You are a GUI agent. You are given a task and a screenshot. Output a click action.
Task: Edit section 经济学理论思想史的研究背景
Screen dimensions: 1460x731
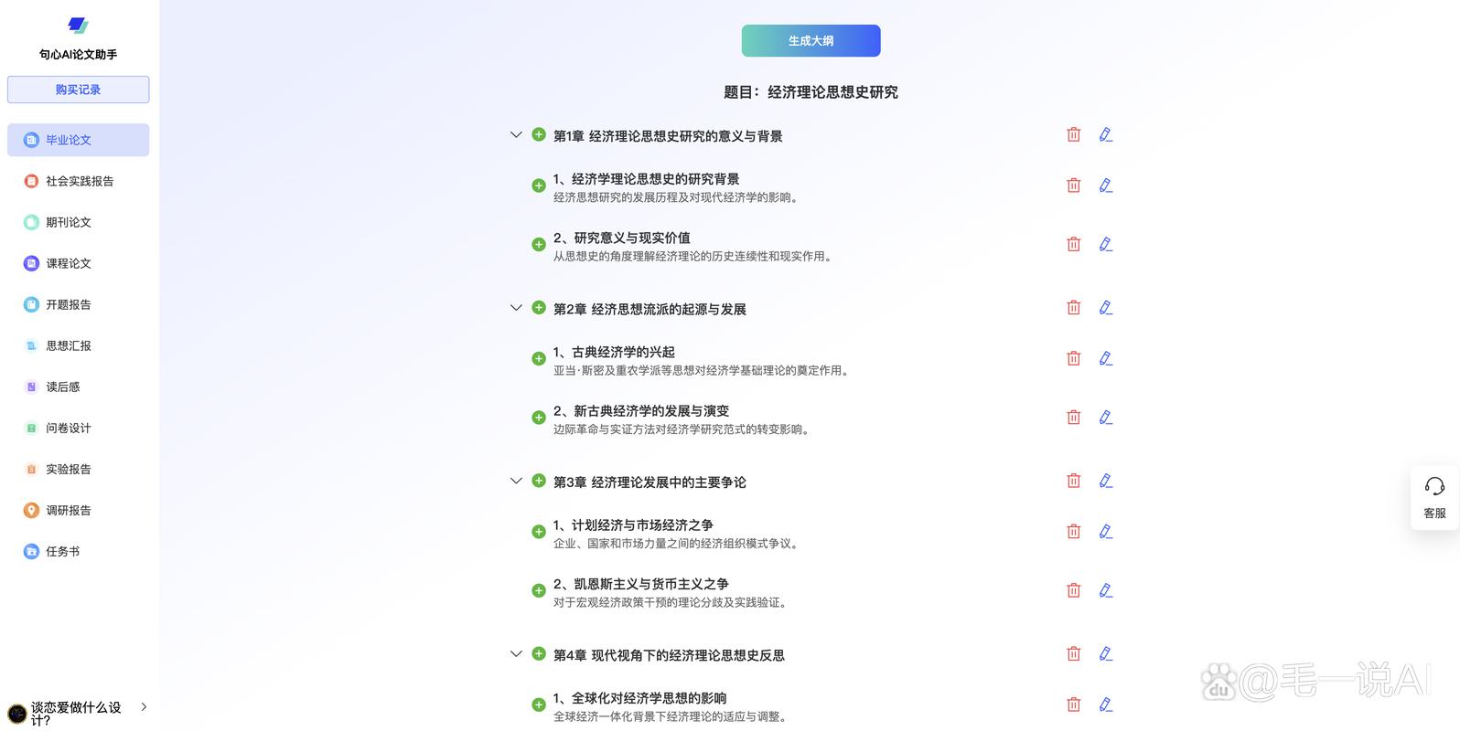click(x=1106, y=185)
